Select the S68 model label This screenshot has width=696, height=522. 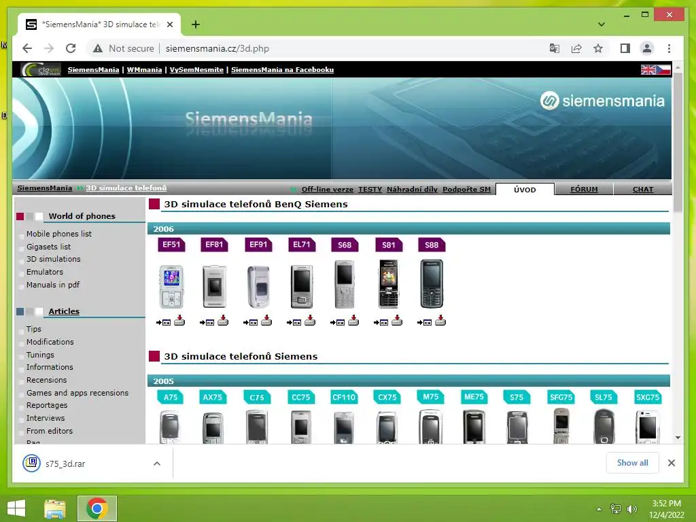345,245
